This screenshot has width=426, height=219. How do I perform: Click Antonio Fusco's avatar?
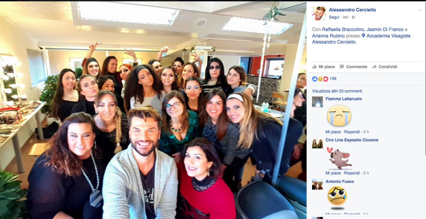point(317,184)
